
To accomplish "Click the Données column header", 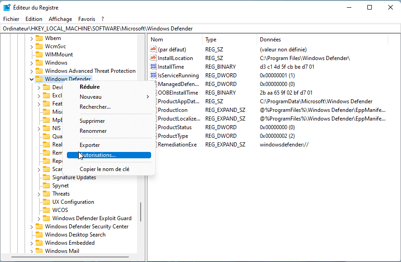I will (x=270, y=40).
